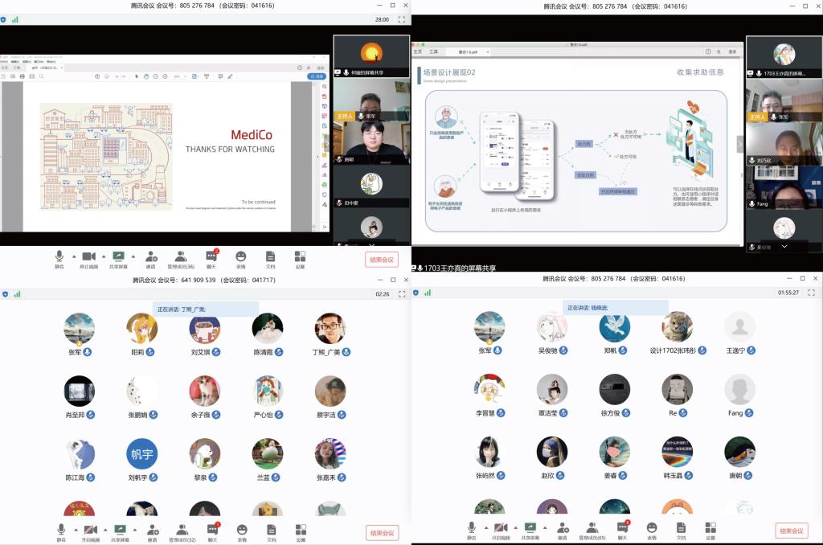Image resolution: width=823 pixels, height=545 pixels.
Task: Click 共享屏幕 share screen in the 02:26 meeting
Action: [x=120, y=531]
